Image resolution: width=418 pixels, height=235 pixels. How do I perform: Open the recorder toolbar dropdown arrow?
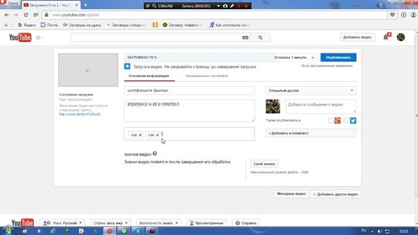tap(218, 6)
